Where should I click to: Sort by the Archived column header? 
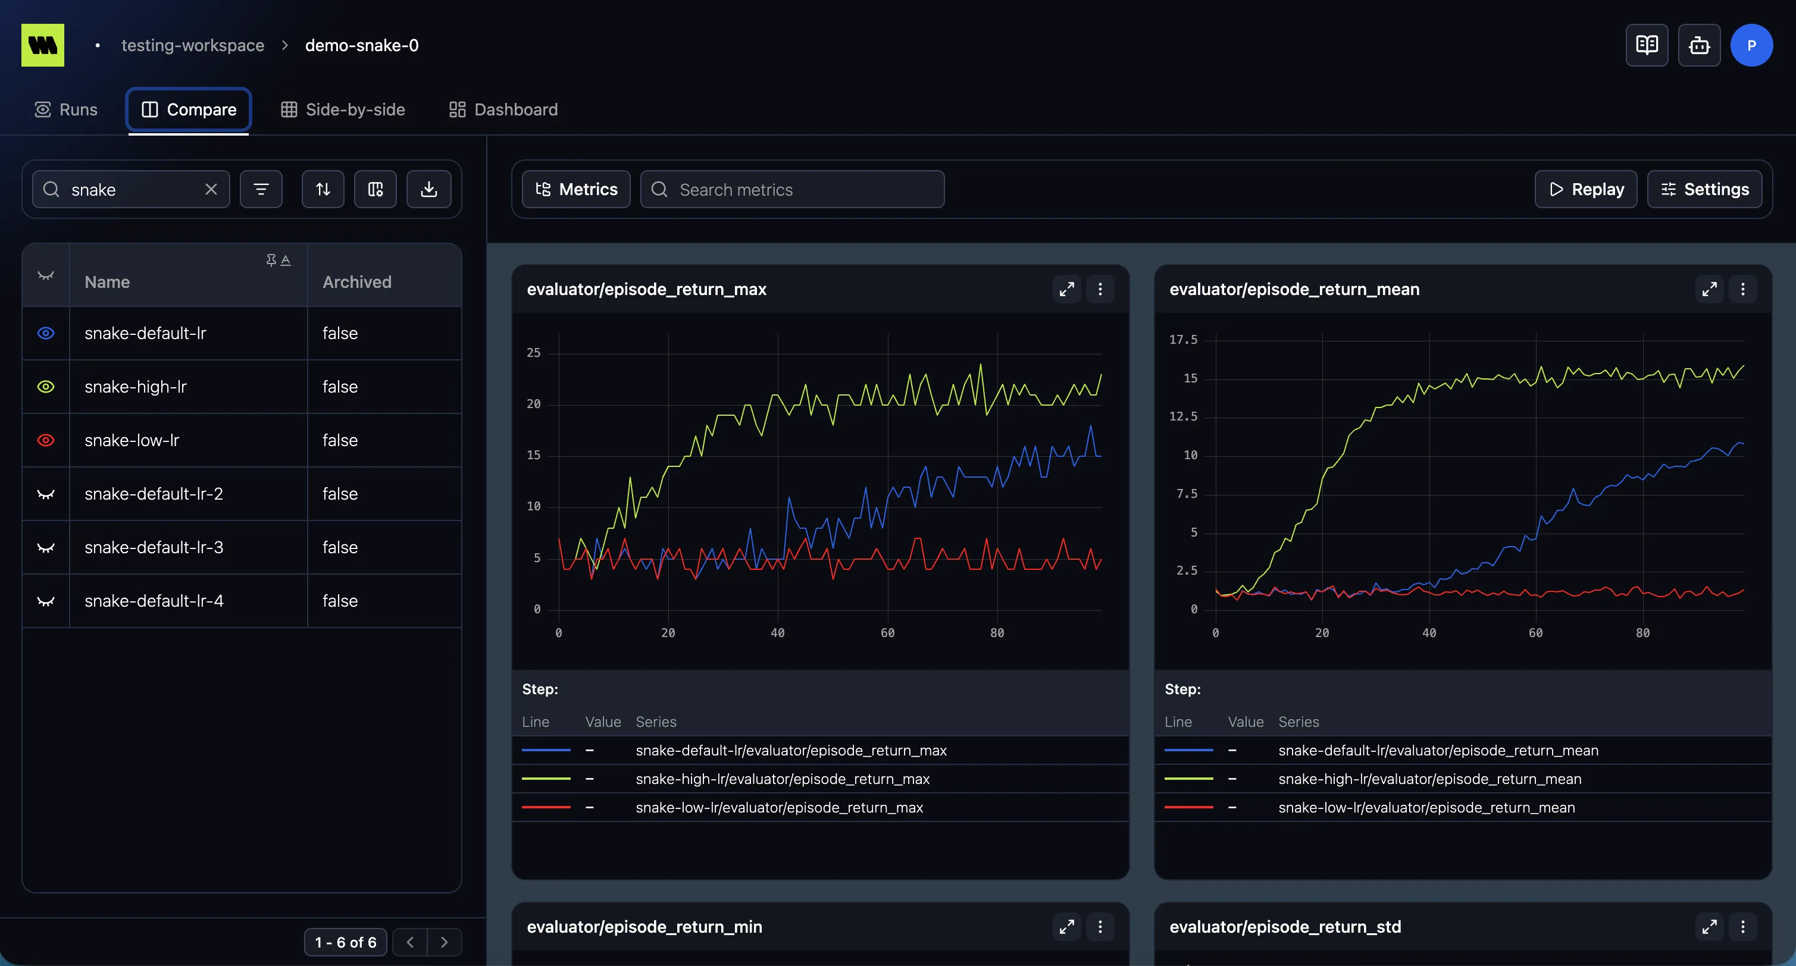(357, 283)
